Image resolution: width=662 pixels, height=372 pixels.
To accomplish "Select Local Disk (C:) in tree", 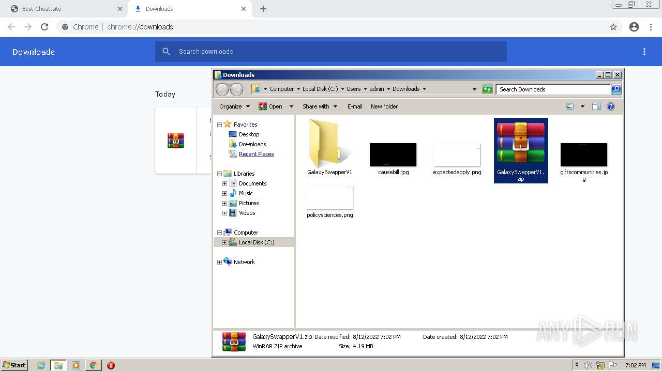I will click(x=257, y=242).
